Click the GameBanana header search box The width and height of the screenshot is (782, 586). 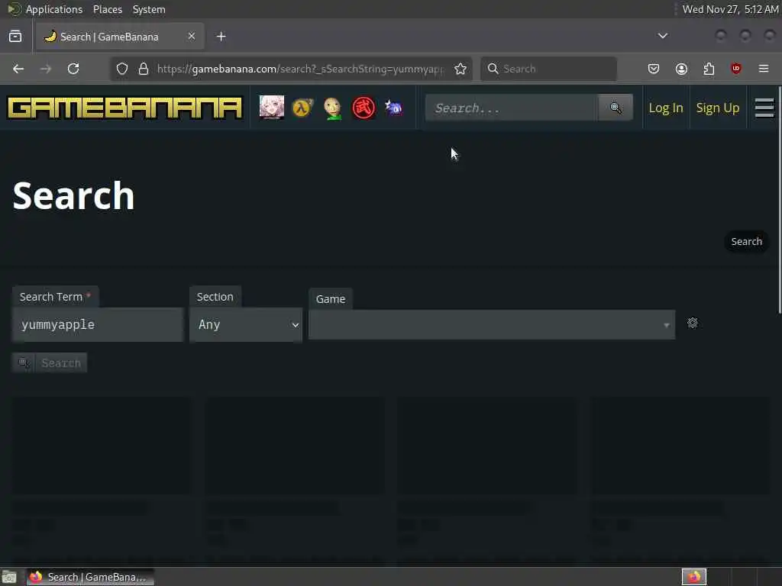tap(512, 108)
